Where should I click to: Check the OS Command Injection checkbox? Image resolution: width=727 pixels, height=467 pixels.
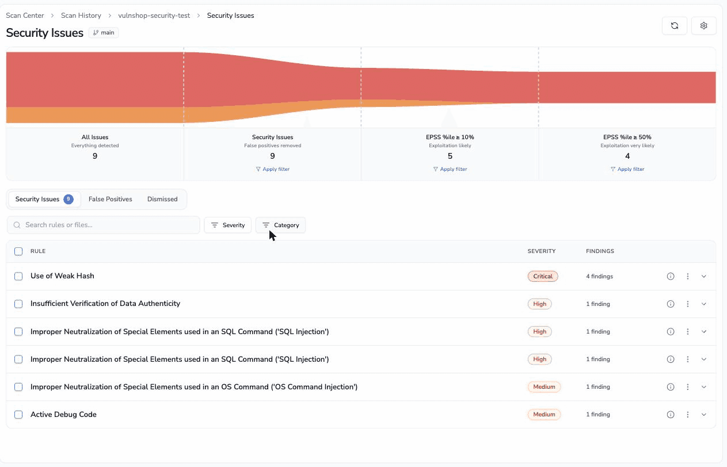[x=18, y=387]
